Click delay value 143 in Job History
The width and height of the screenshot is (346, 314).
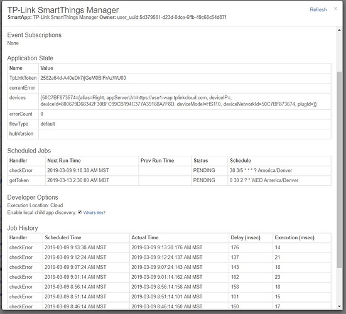tap(235, 268)
